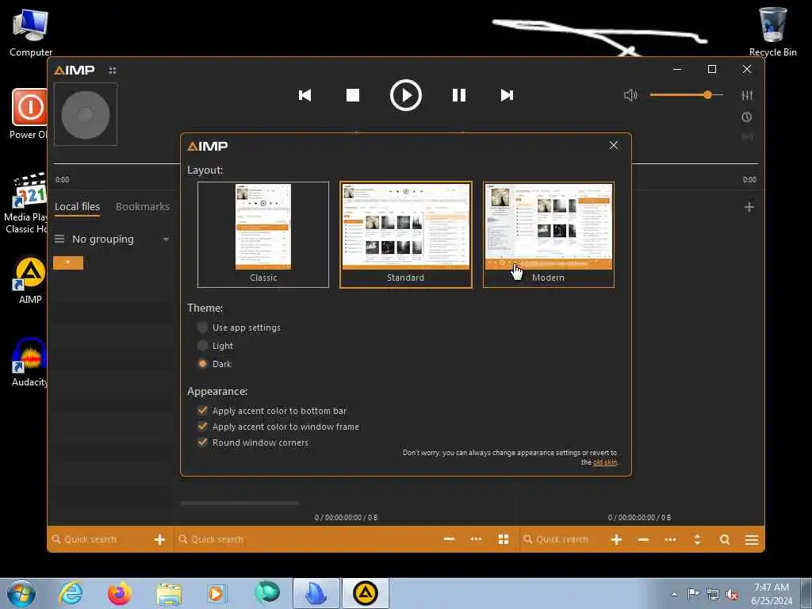The width and height of the screenshot is (812, 609).
Task: Click the AIMP logo in main window
Action: point(75,70)
